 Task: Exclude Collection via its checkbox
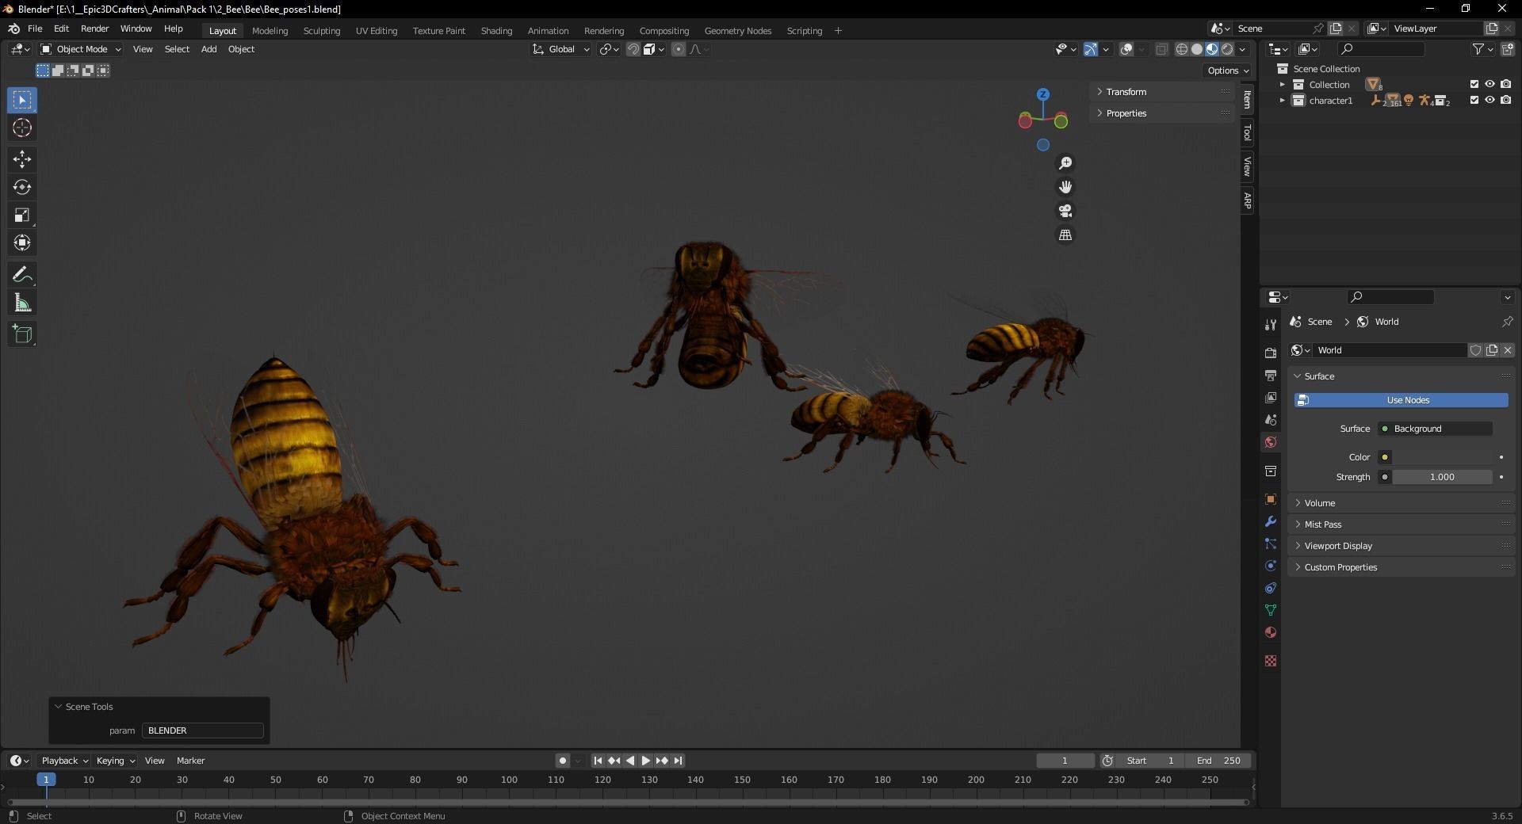1474,84
